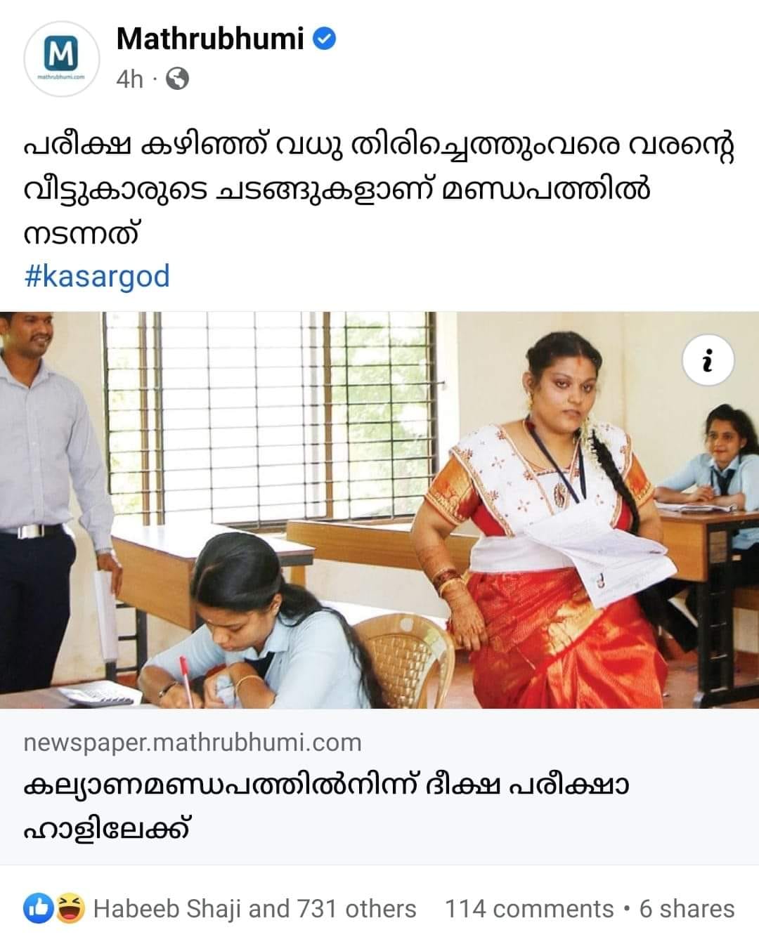Open the 4h post timestamp
Image resolution: width=759 pixels, height=937 pixels.
(129, 79)
